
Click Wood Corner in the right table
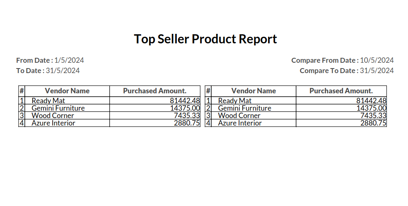pyautogui.click(x=239, y=116)
